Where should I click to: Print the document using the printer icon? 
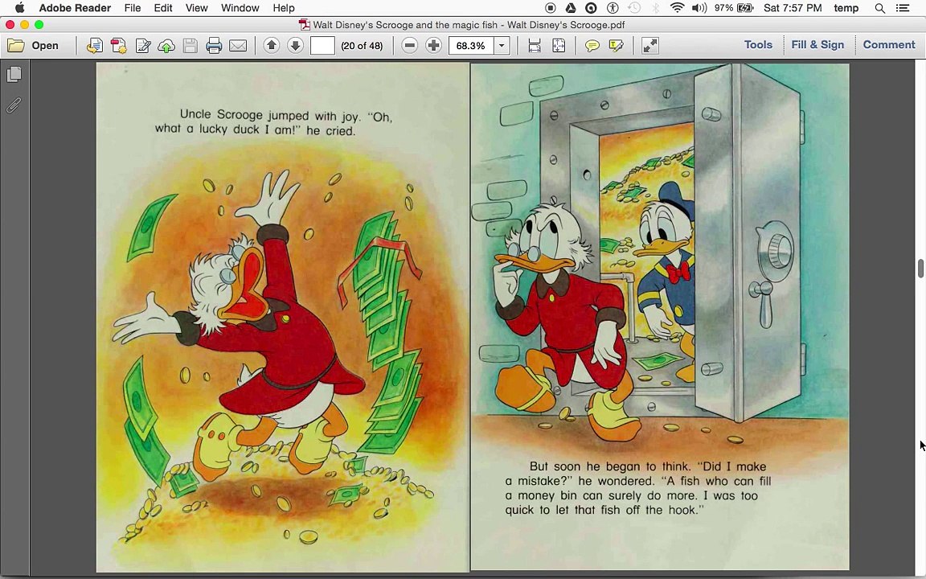coord(214,46)
